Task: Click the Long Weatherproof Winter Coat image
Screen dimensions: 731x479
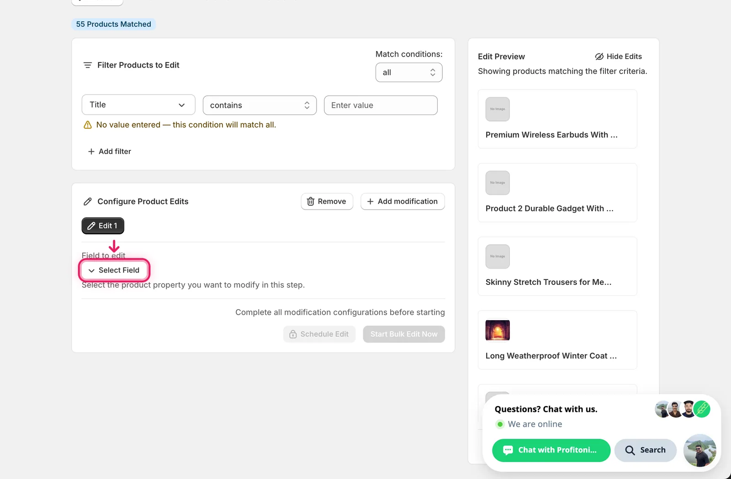Action: pos(498,330)
